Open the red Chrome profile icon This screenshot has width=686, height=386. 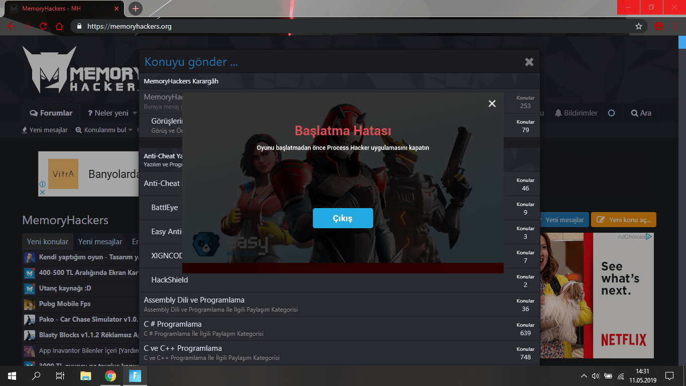[x=659, y=26]
